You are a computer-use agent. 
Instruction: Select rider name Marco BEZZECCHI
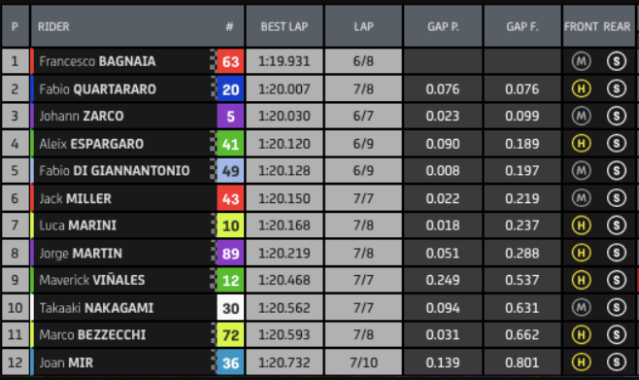92,334
